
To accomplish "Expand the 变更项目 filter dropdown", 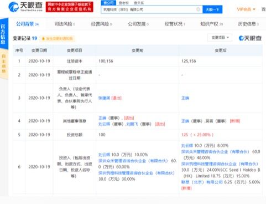I will (220, 38).
